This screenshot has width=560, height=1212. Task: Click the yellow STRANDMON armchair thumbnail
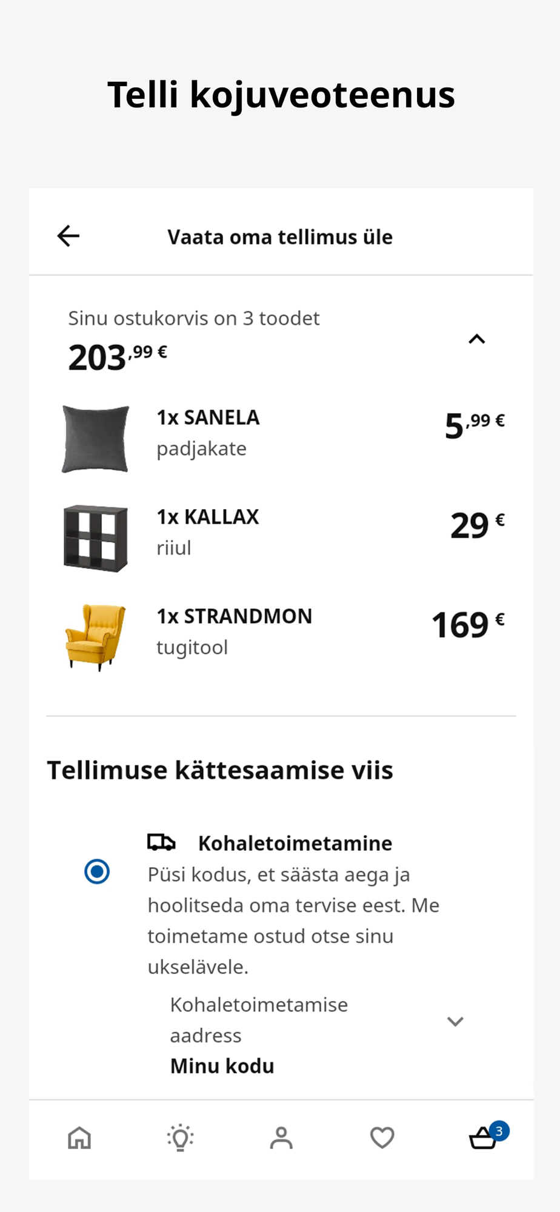(x=96, y=637)
